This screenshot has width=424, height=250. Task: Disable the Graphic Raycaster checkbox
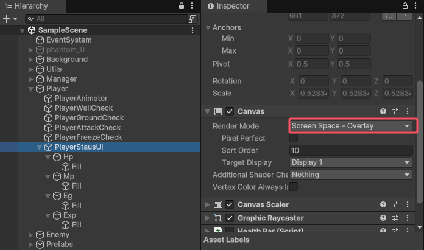tap(230, 218)
